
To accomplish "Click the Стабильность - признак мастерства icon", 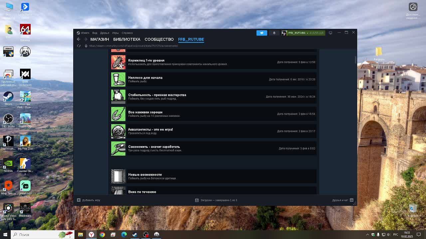I will coord(118,97).
